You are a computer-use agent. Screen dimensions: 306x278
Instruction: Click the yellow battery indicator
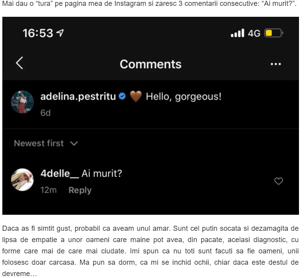click(x=273, y=33)
